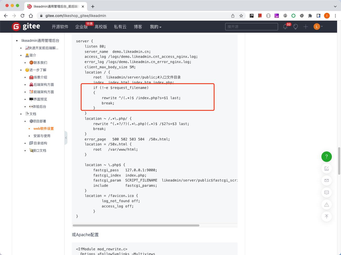Click the lightbulb icon in header
Image resolution: width=341 pixels, height=255 pixels.
pyautogui.click(x=296, y=27)
